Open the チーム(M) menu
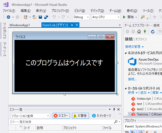This screenshot has height=133, width=162. [115, 11]
